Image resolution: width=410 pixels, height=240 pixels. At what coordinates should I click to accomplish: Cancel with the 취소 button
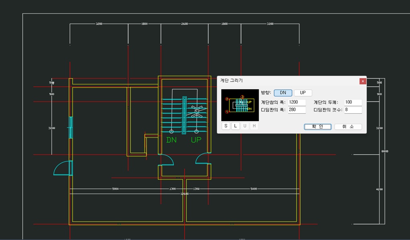point(348,127)
